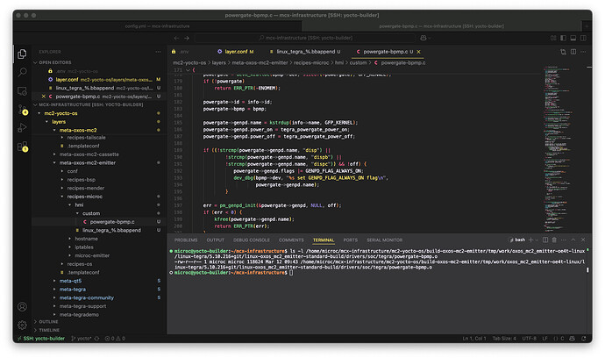This screenshot has height=358, width=605.
Task: Open the compare changes icon in editor toolbar
Action: pos(563,52)
